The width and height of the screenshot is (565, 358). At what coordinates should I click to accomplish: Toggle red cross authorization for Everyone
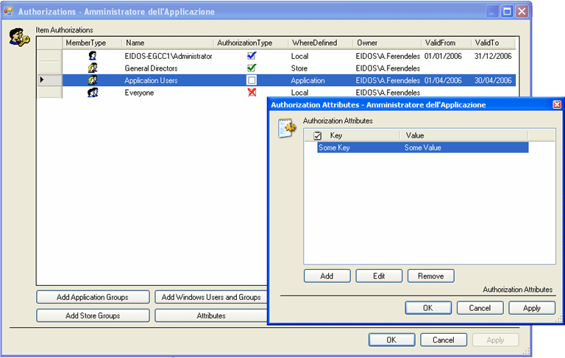pyautogui.click(x=252, y=93)
